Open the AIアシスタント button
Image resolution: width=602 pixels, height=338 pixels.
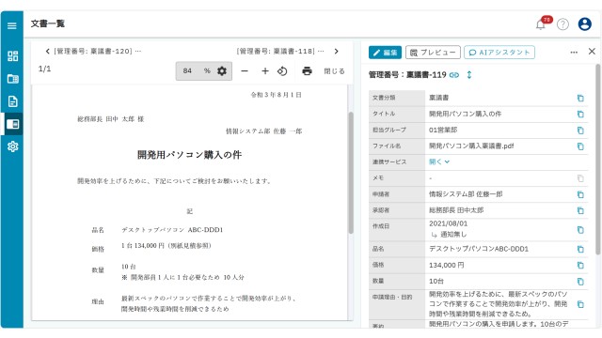(499, 53)
